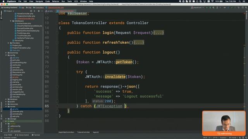Viewport: 248px width, 139px height.
Task: Expand the Providers folder arrow
Action: (8, 43)
